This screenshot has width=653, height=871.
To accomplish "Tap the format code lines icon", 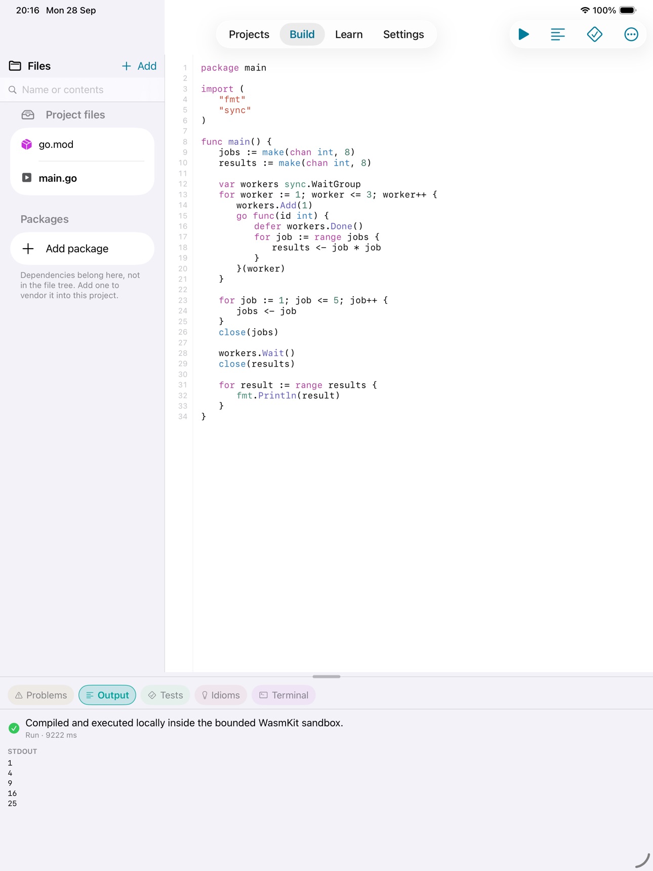I will (x=557, y=34).
